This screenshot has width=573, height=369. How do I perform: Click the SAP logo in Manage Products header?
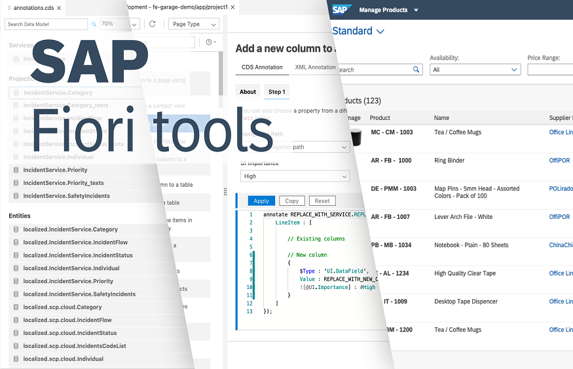341,10
